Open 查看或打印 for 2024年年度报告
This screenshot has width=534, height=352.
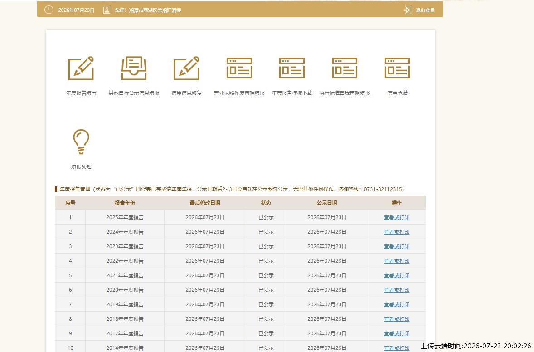click(397, 232)
